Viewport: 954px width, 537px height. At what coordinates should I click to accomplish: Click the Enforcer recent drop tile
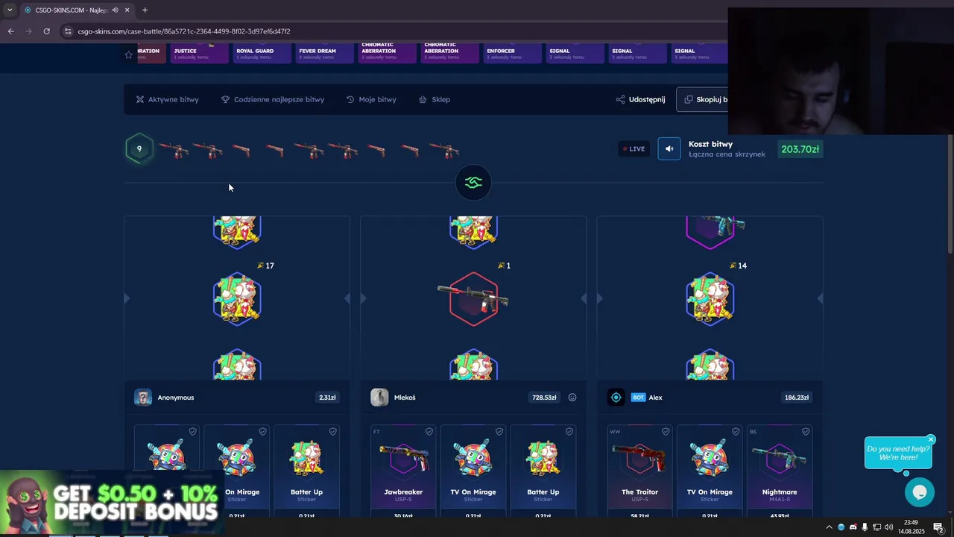pyautogui.click(x=512, y=53)
